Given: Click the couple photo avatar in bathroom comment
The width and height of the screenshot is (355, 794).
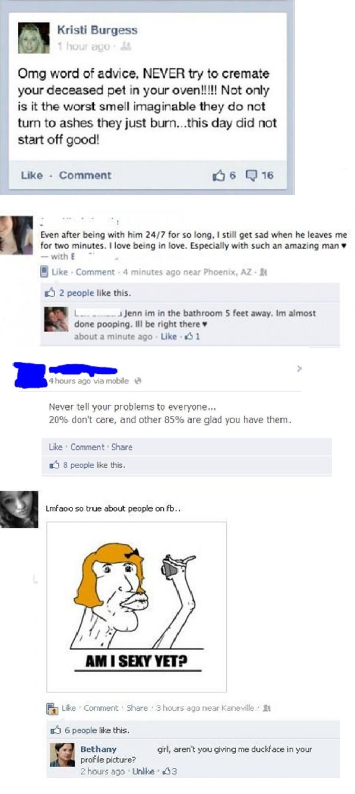Looking at the screenshot, I should tap(56, 319).
